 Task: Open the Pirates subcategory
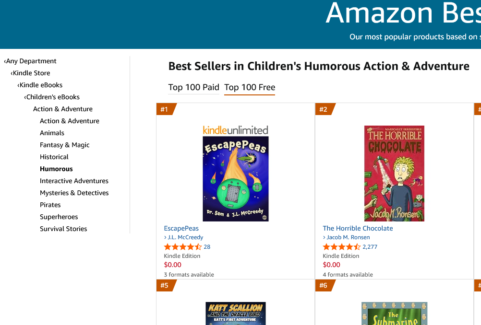click(x=50, y=205)
